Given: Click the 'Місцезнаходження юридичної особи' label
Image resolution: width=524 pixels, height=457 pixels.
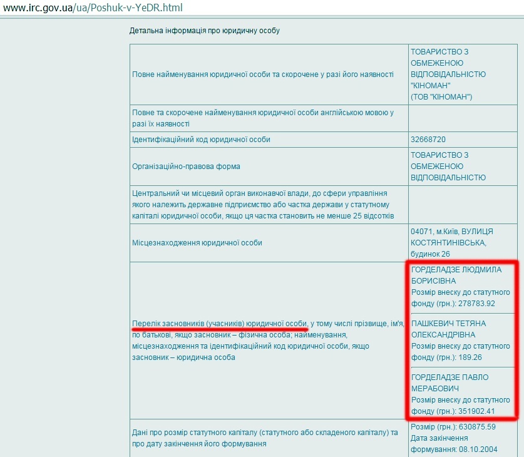Looking at the screenshot, I should 197,243.
